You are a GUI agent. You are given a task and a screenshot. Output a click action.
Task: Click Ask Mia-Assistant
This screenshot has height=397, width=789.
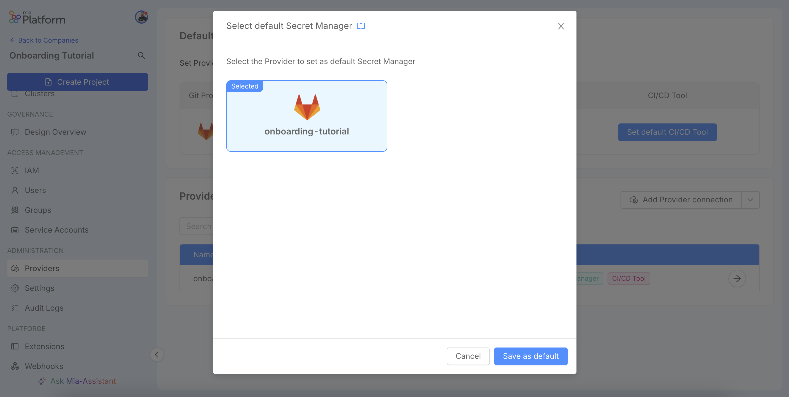coord(77,381)
